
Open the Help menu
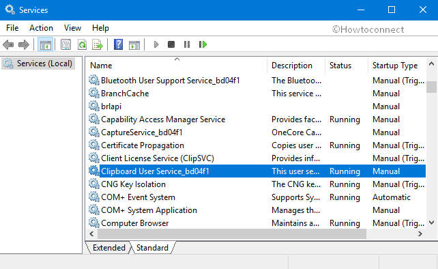click(100, 28)
